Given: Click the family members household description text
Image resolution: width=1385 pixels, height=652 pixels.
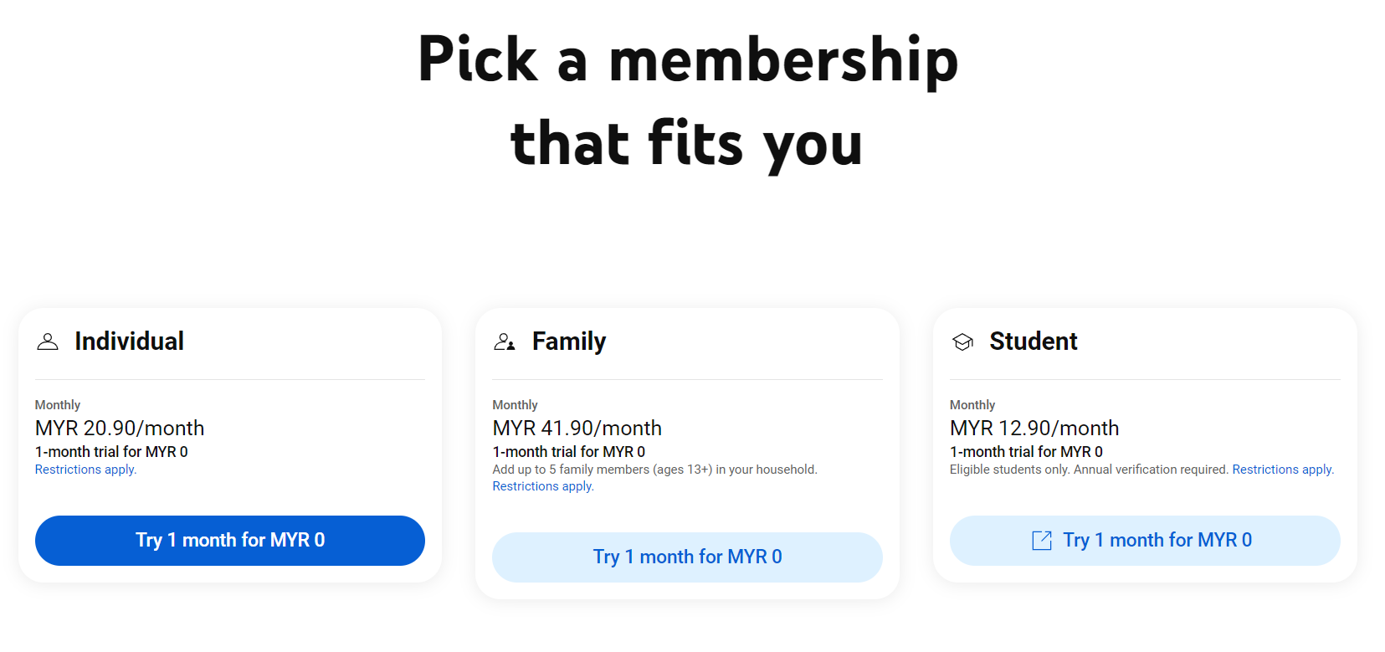Looking at the screenshot, I should (654, 470).
